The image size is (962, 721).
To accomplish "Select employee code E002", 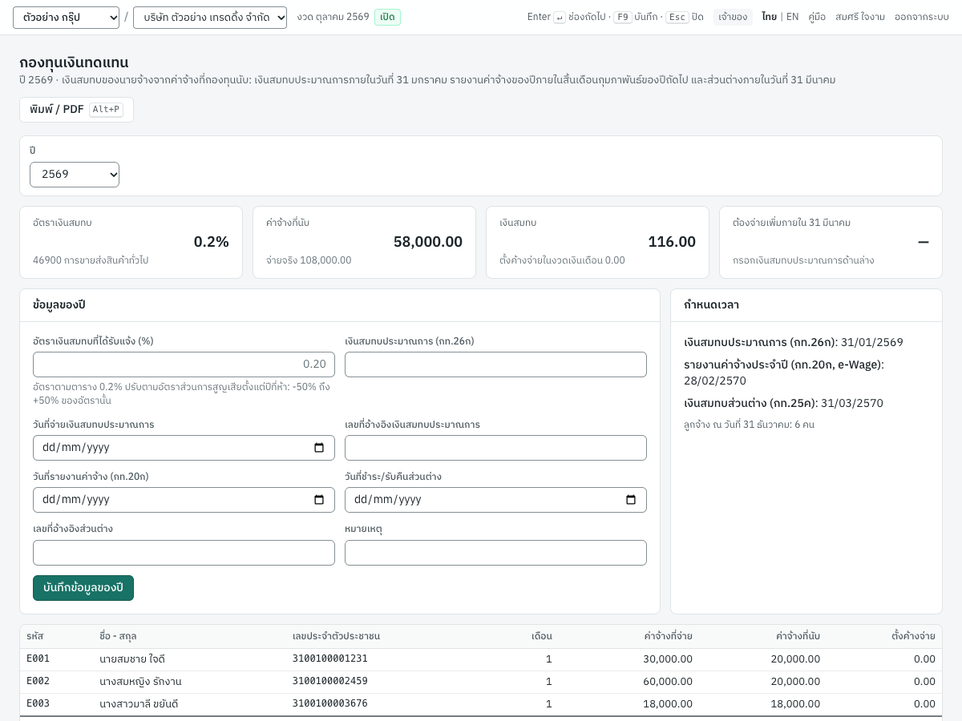I will (38, 682).
